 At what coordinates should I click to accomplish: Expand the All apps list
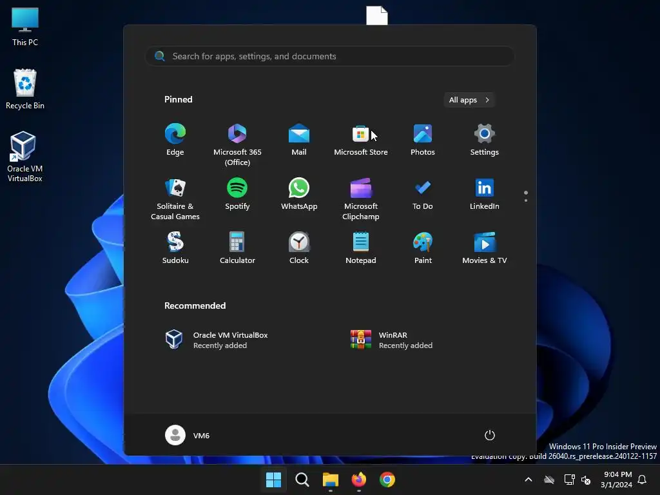[x=469, y=100]
